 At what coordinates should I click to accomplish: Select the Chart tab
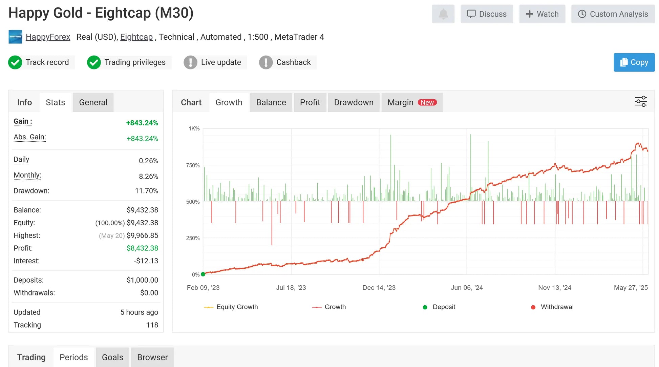point(191,102)
